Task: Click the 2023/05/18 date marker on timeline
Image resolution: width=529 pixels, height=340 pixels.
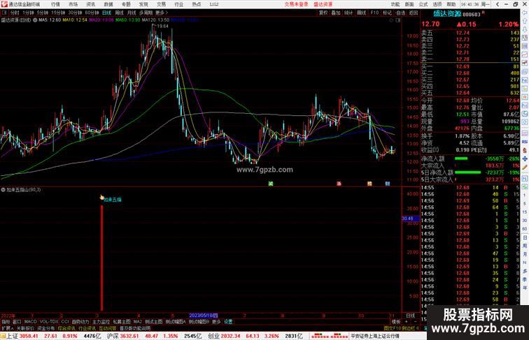Action: 204,316
